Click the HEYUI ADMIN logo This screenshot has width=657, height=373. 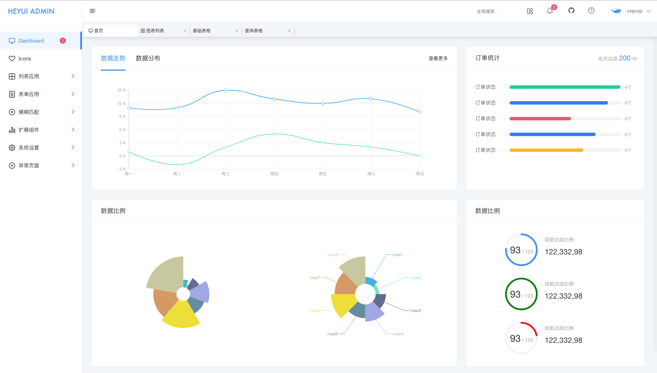pos(31,11)
